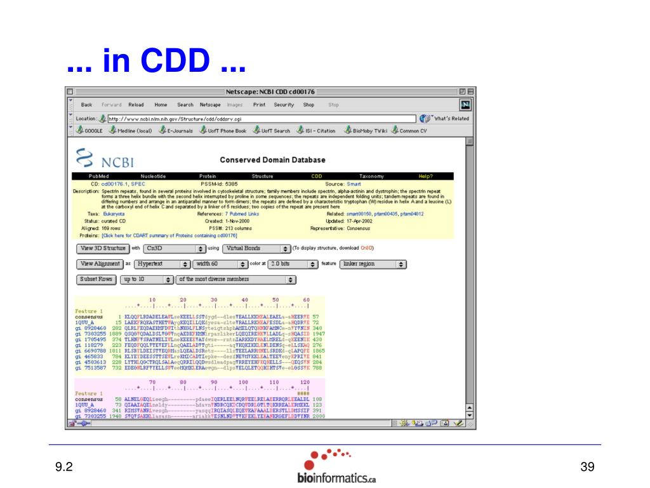
Task: Open the Virtual Bonds dropdown
Action: click(256, 248)
